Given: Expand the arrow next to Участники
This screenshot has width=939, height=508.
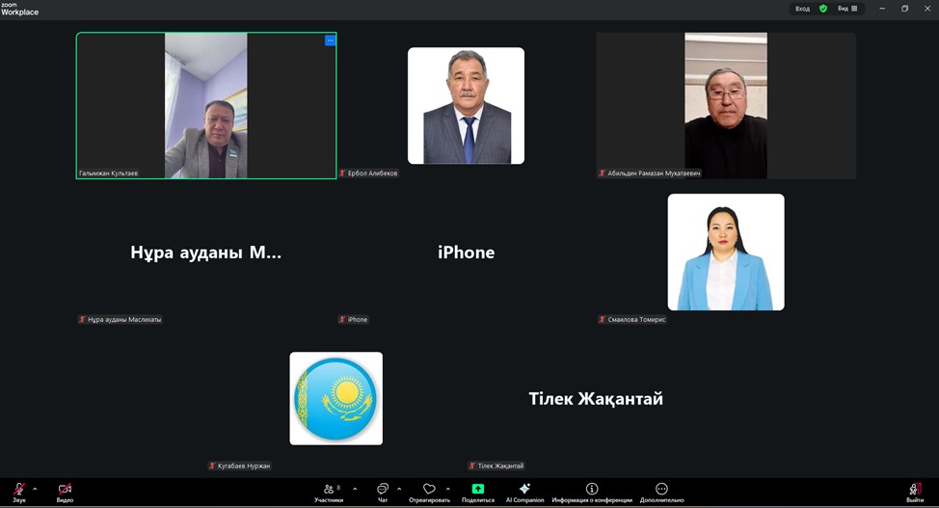Looking at the screenshot, I should (355, 489).
